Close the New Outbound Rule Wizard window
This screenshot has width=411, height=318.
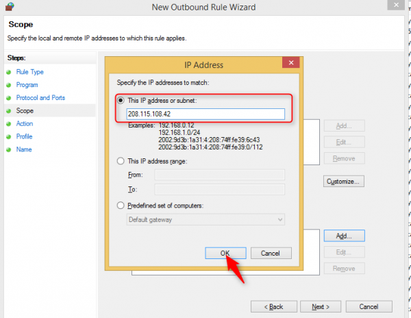(x=396, y=5)
